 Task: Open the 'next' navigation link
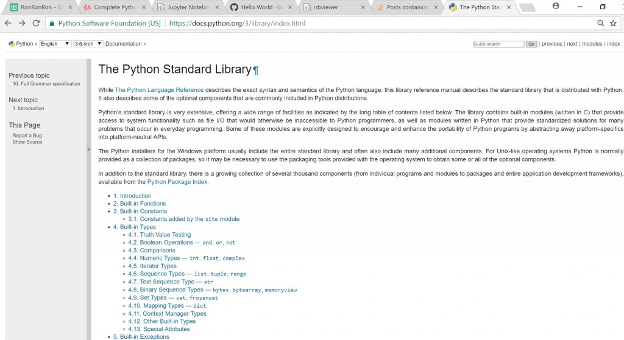point(572,44)
